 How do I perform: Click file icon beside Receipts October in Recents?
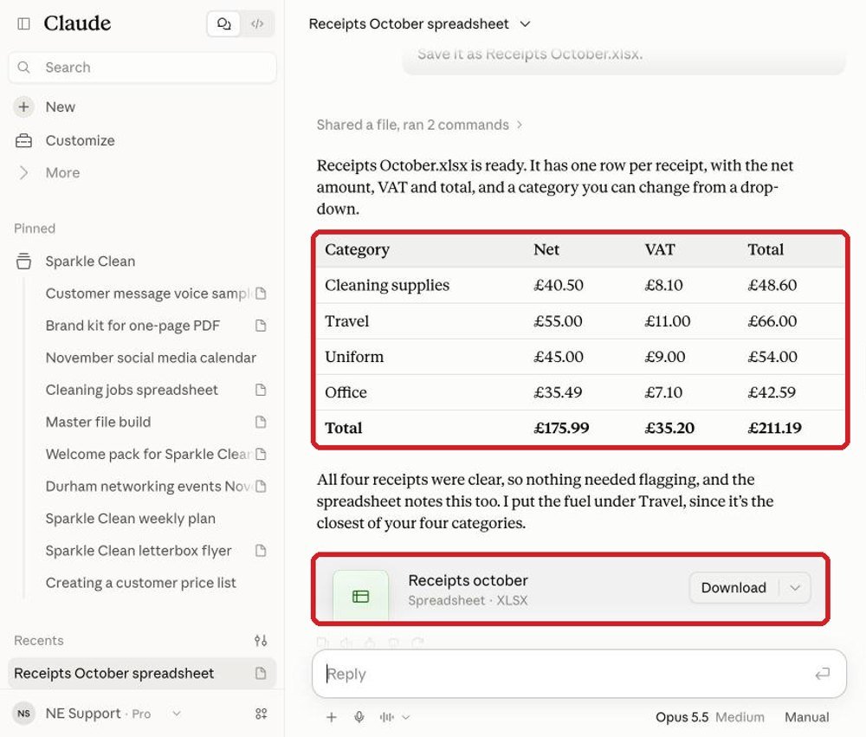tap(261, 673)
